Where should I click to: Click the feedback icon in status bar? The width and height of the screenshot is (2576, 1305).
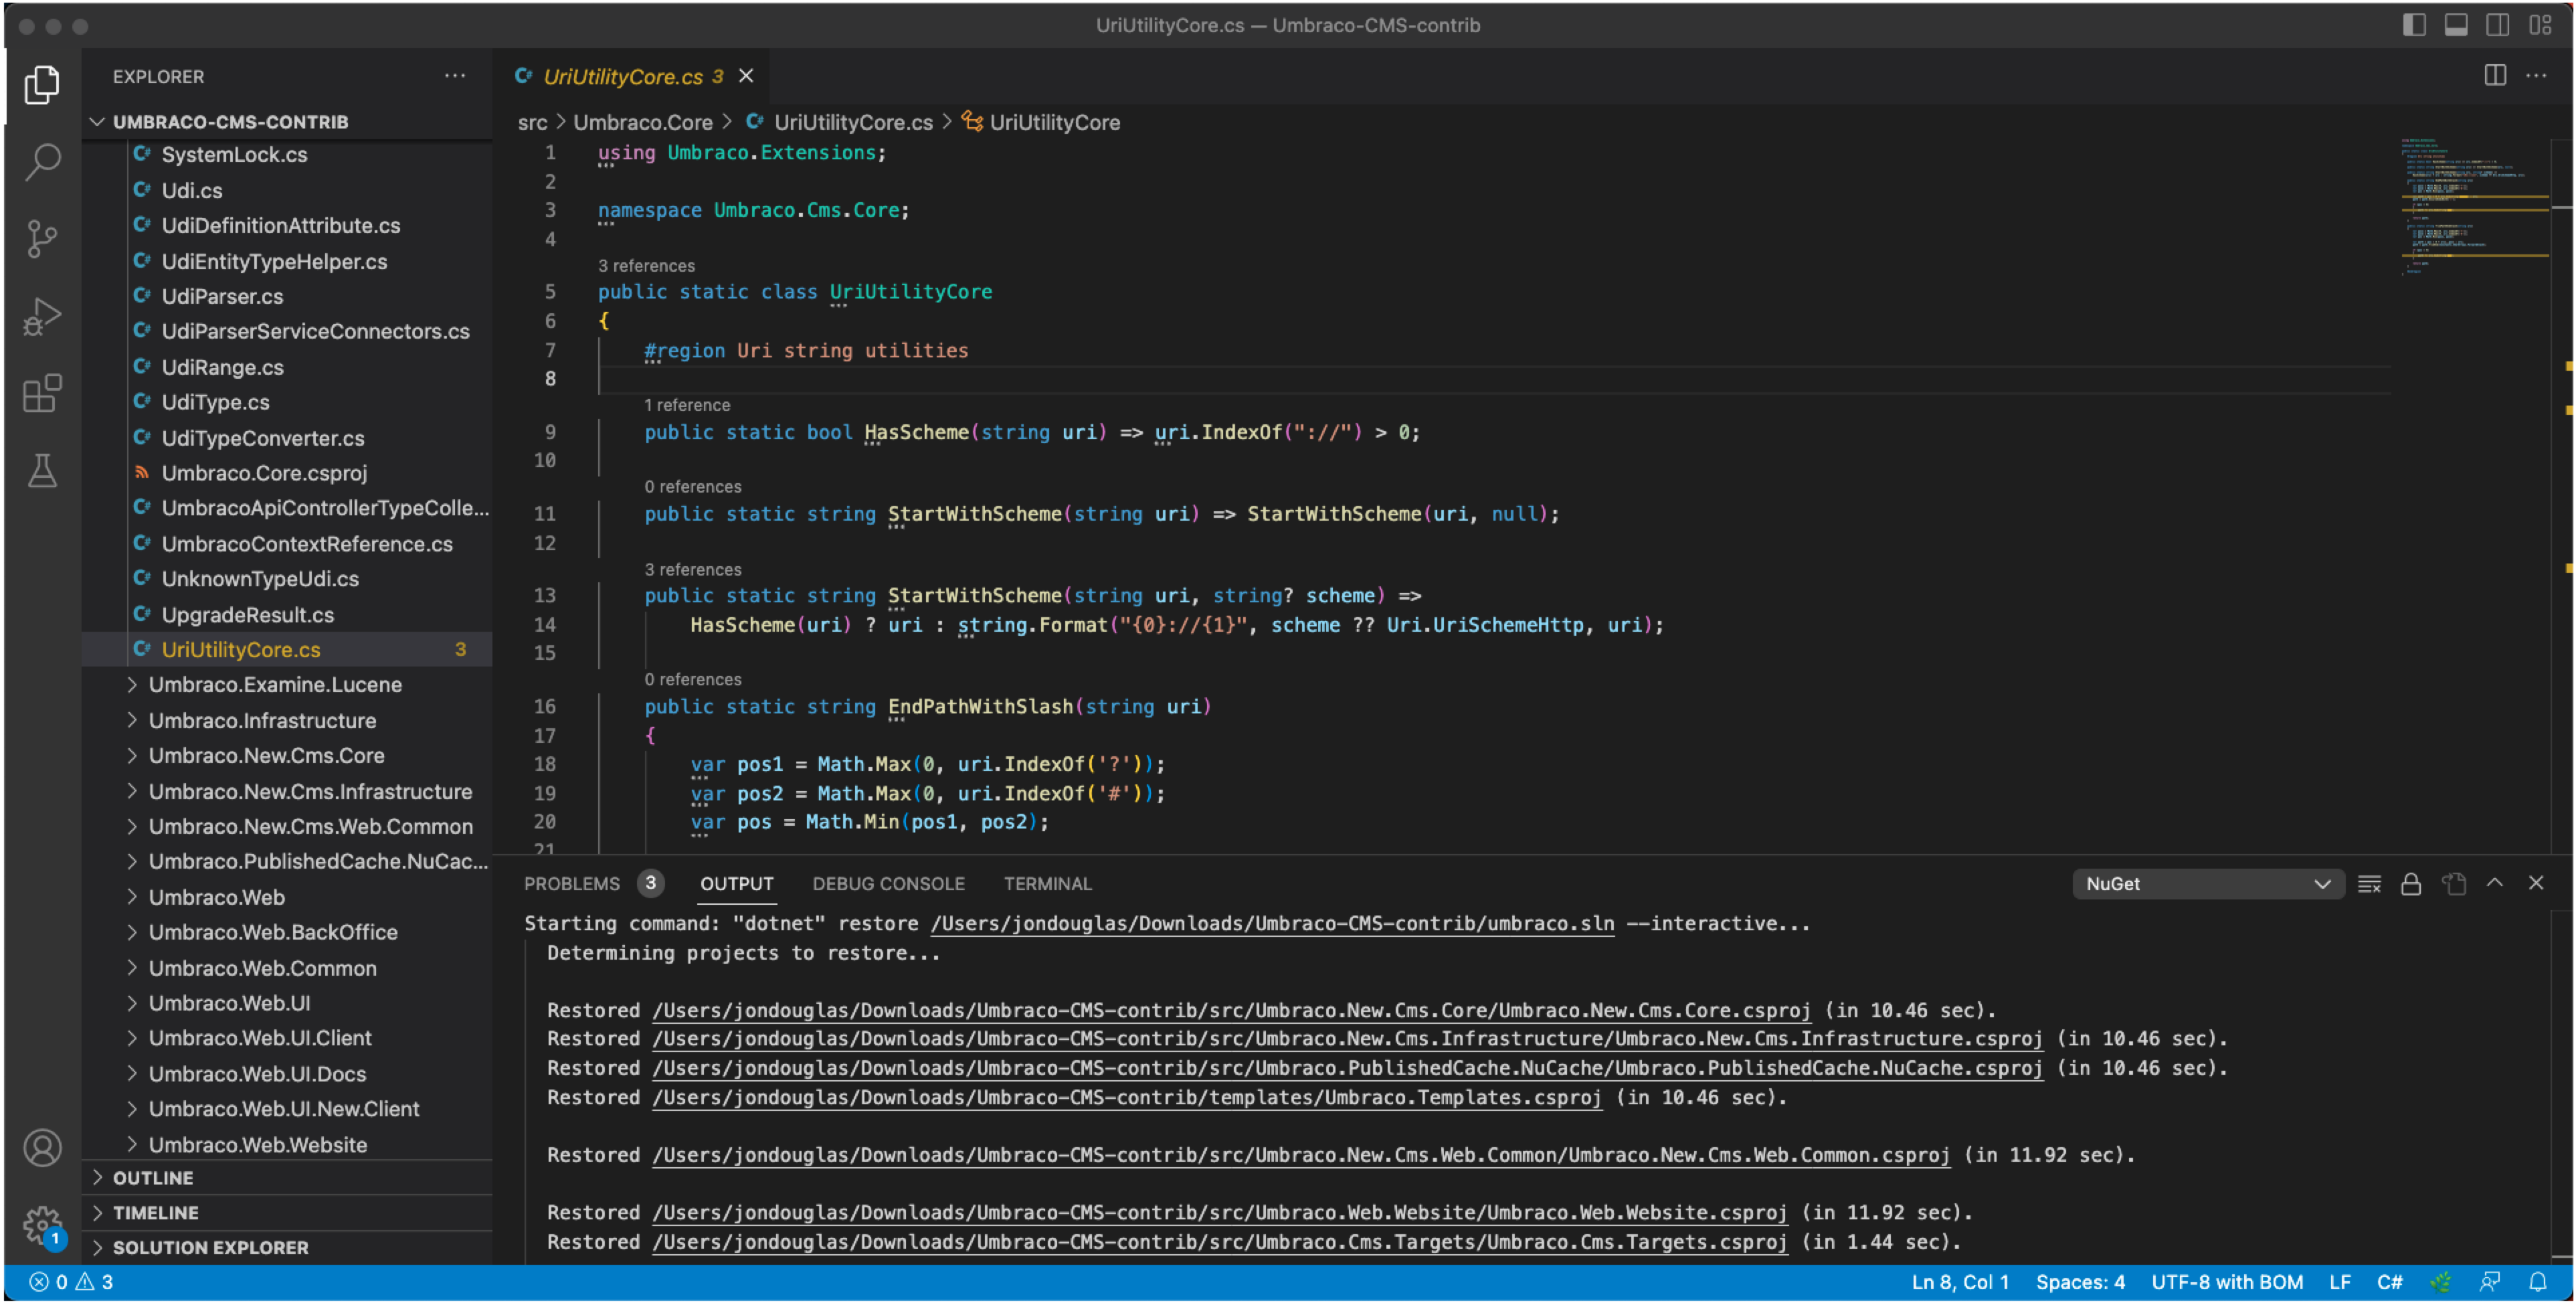2489,1283
